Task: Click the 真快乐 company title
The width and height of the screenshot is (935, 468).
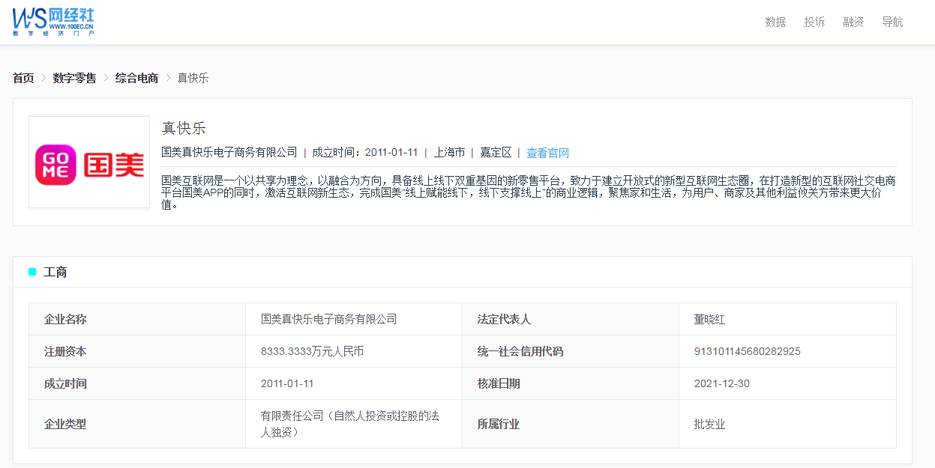Action: (184, 128)
